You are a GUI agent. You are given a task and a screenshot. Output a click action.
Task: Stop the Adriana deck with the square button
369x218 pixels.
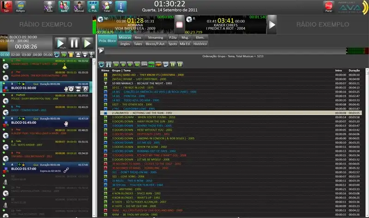179,25
